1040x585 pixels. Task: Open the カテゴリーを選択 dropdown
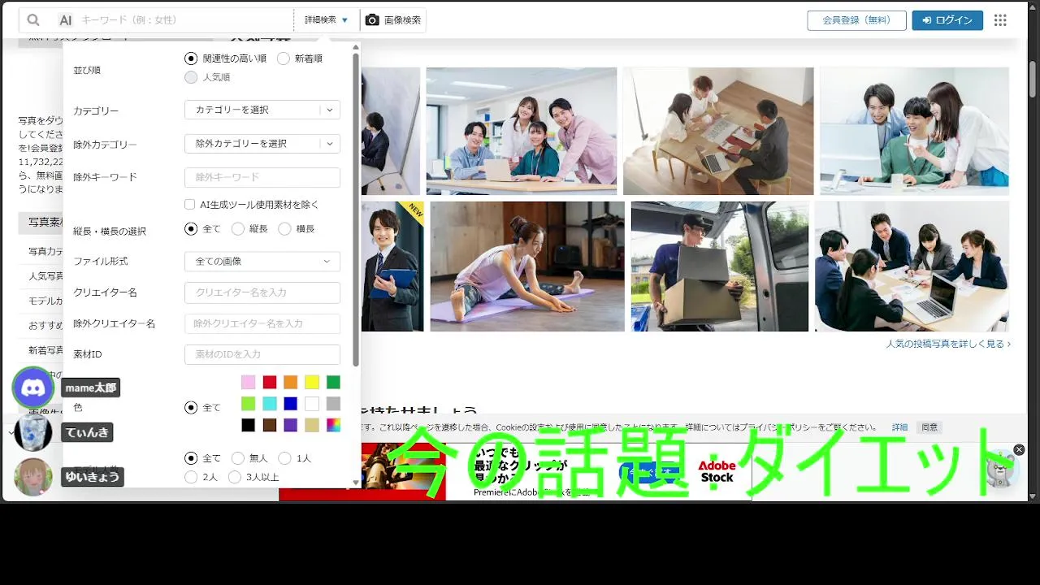point(262,110)
